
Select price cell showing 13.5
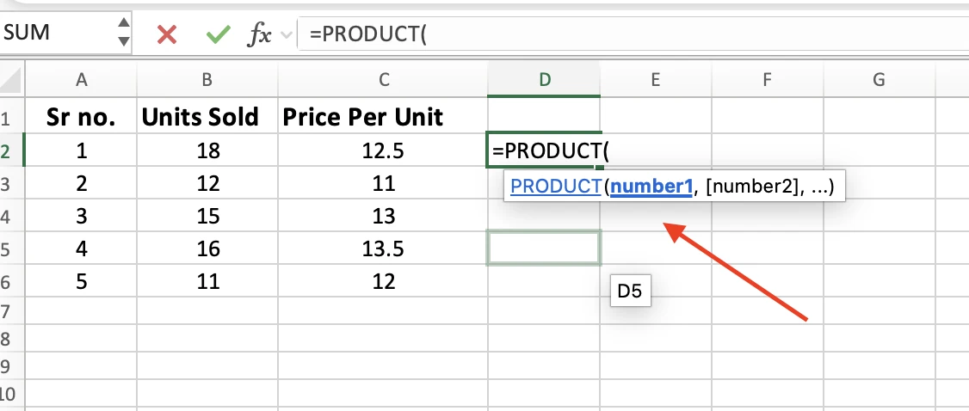coord(383,248)
